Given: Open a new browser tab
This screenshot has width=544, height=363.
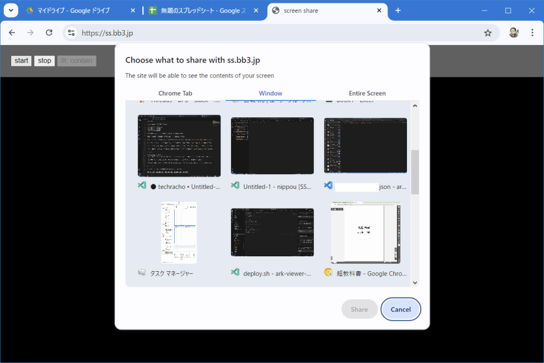Looking at the screenshot, I should tap(398, 11).
